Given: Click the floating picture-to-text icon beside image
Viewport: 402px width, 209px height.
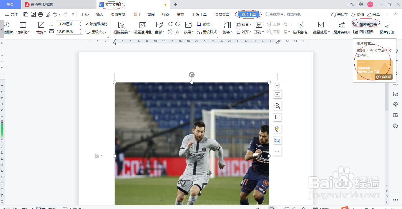Looking at the screenshot, I should [x=277, y=140].
